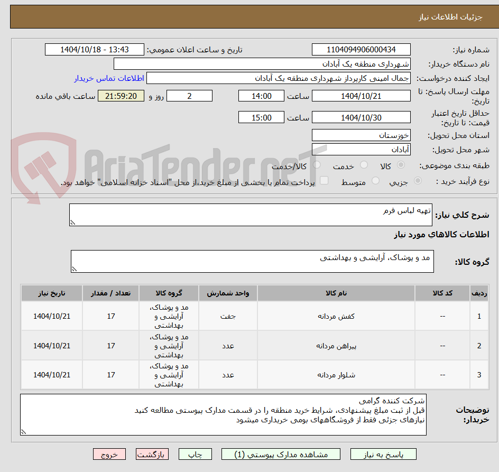Click the resize arrow icon in گروه کالا field

click(x=74, y=269)
